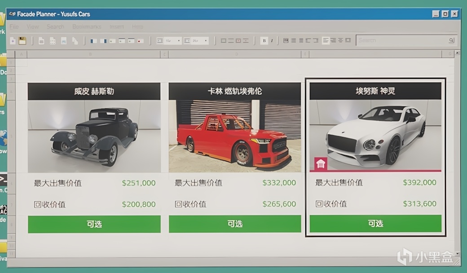Open the Bookmarks menu
The height and width of the screenshot is (273, 467).
click(87, 27)
